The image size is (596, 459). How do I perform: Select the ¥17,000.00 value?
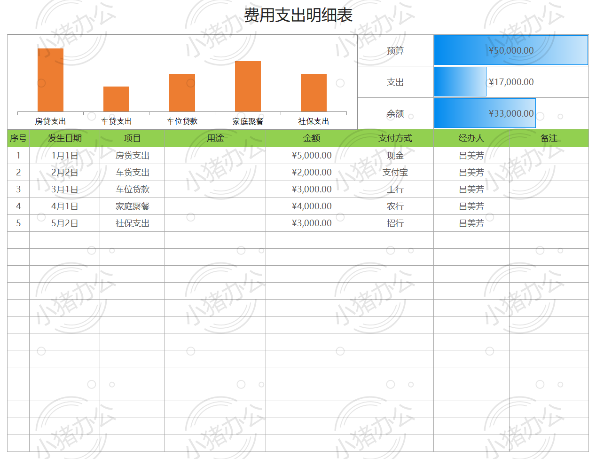(511, 82)
